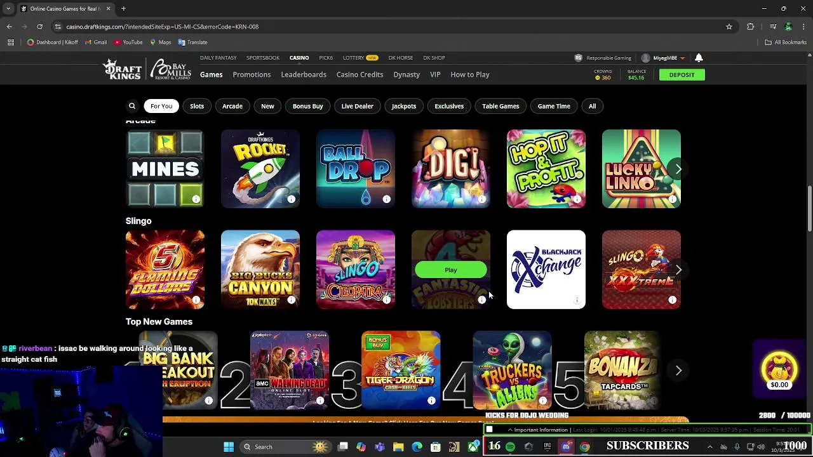Open the VIP menu item

(435, 74)
